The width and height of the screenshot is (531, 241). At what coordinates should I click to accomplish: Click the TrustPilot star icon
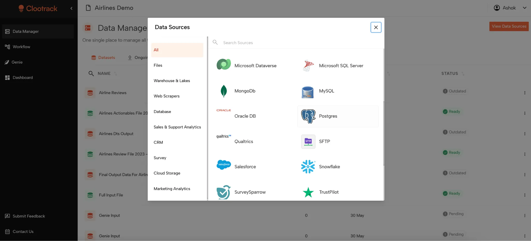[x=308, y=192]
